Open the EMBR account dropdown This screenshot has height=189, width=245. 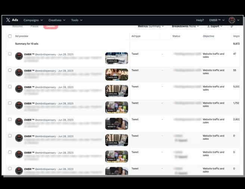[217, 20]
